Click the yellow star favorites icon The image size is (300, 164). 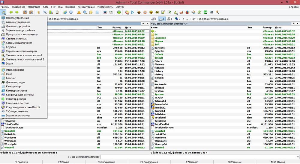(x=39, y=12)
